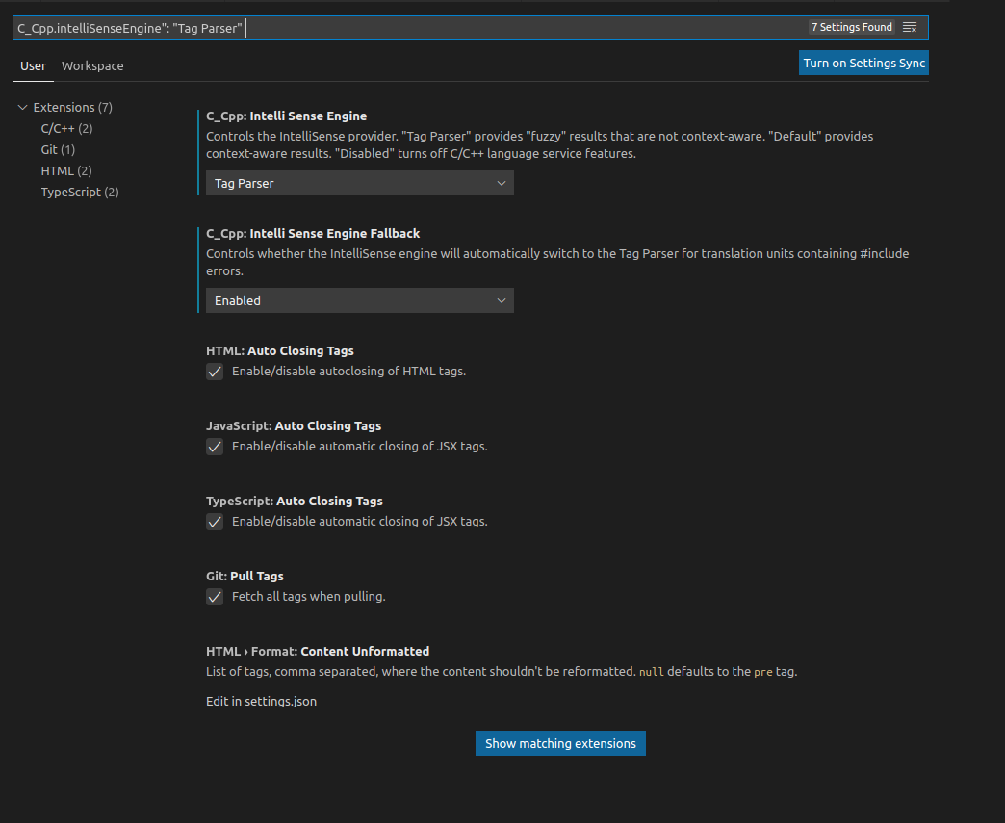This screenshot has width=1005, height=823.
Task: Click Show matching extensions button
Action: pos(560,743)
